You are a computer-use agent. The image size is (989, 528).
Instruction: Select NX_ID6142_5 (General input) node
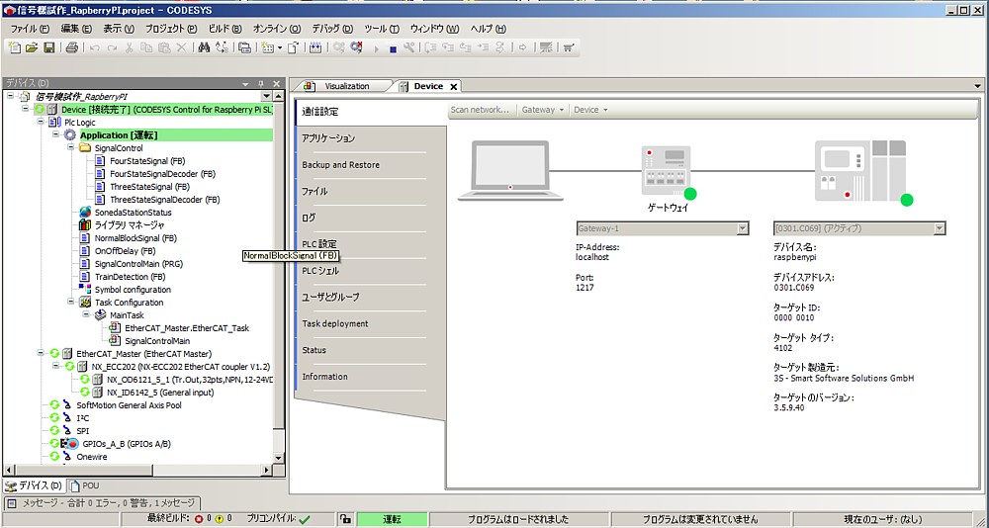pos(160,393)
